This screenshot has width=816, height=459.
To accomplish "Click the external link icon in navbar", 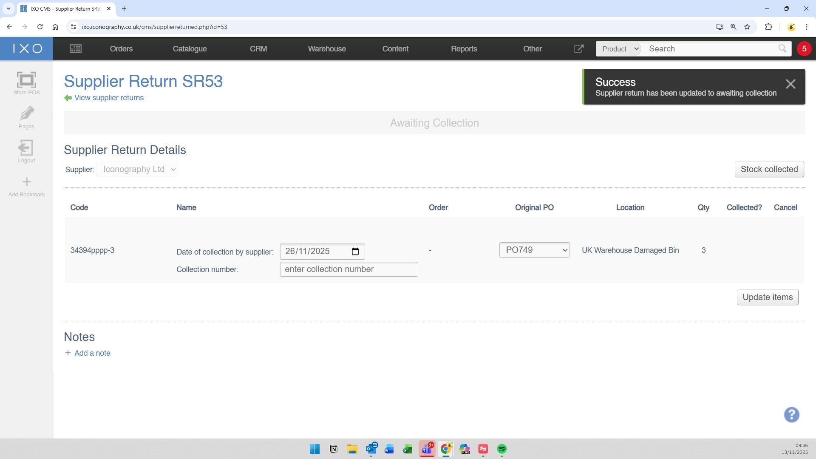I will [x=578, y=49].
